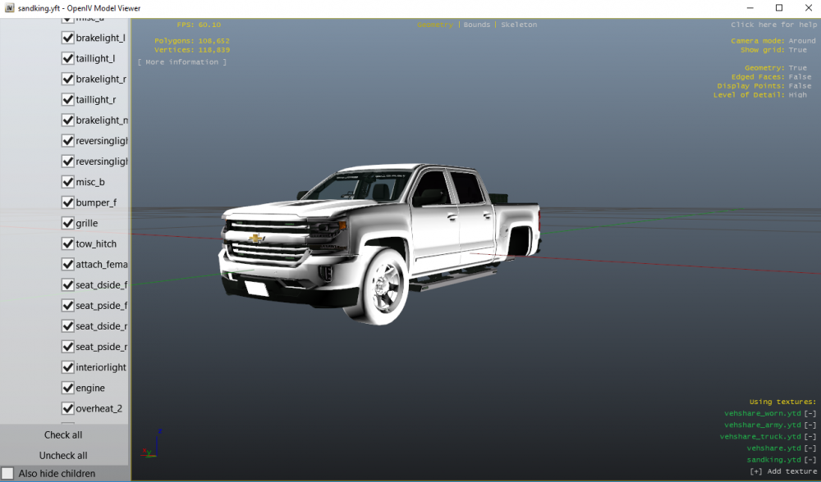Hide the bumper_f part
Screen dimensions: 821x482
click(x=67, y=202)
